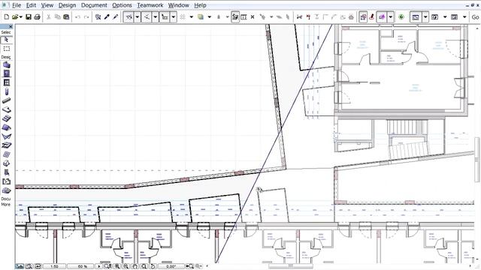
Task: Select the Roof tool in the toolbox
Action: coord(7,127)
